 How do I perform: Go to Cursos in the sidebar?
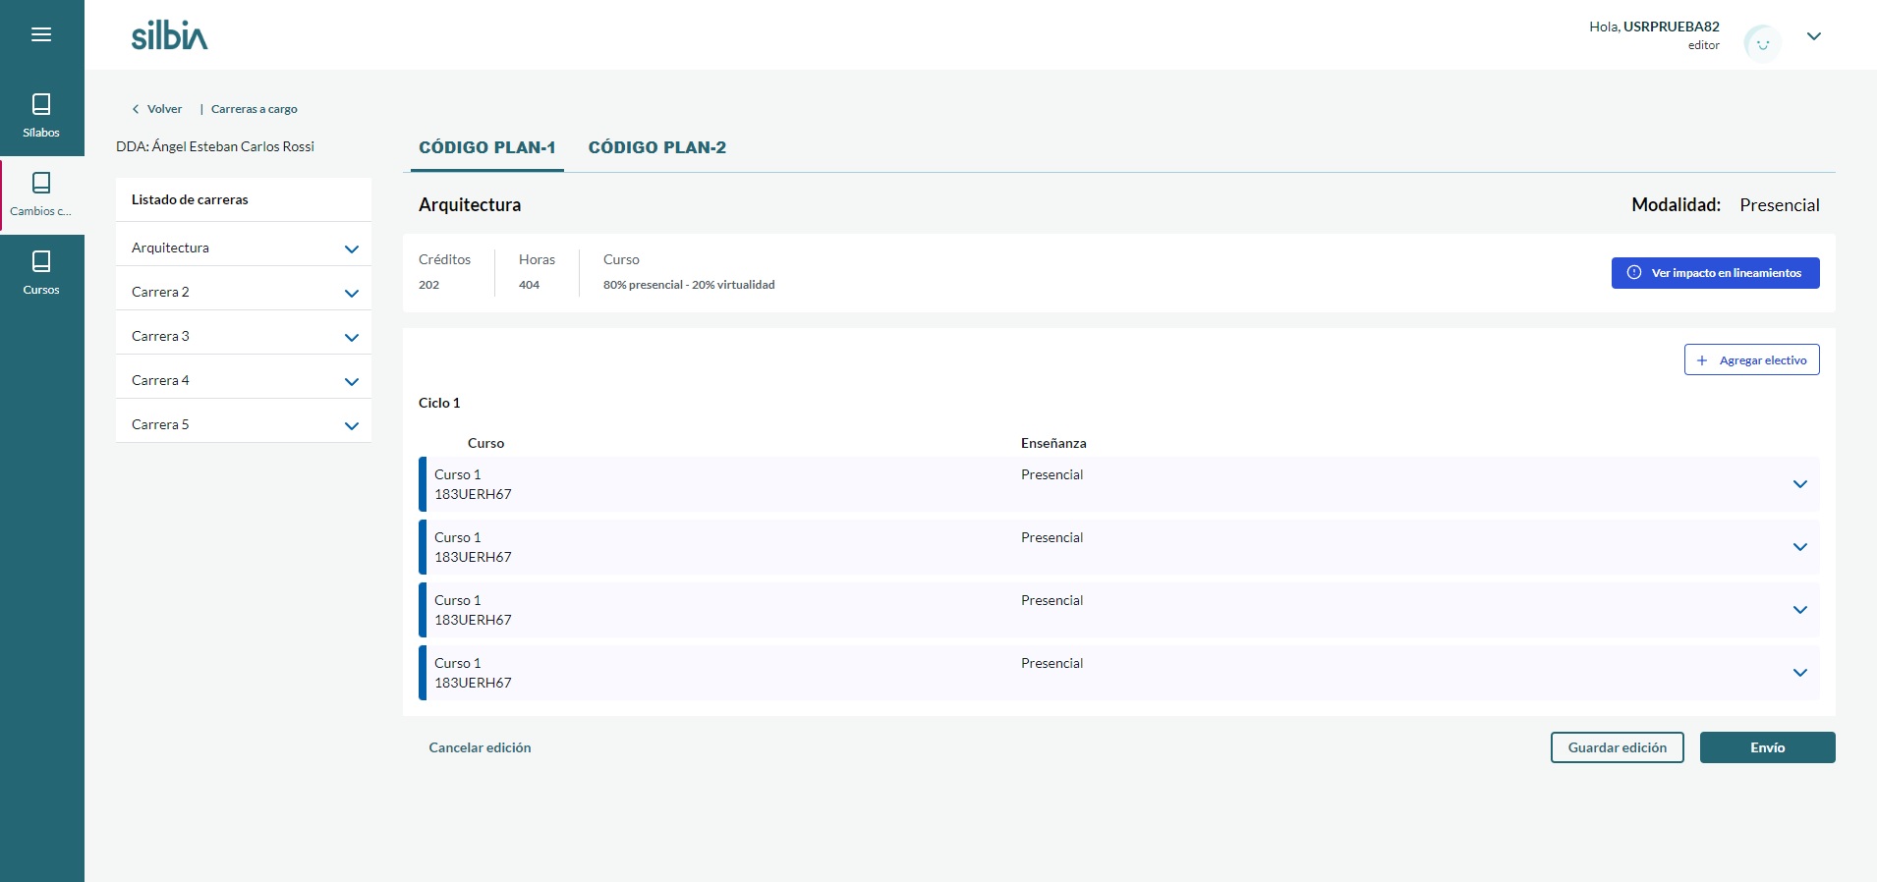(41, 272)
